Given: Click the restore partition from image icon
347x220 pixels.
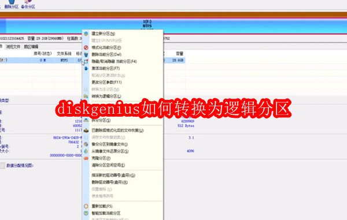Looking at the screenshot, I should (x=86, y=151).
